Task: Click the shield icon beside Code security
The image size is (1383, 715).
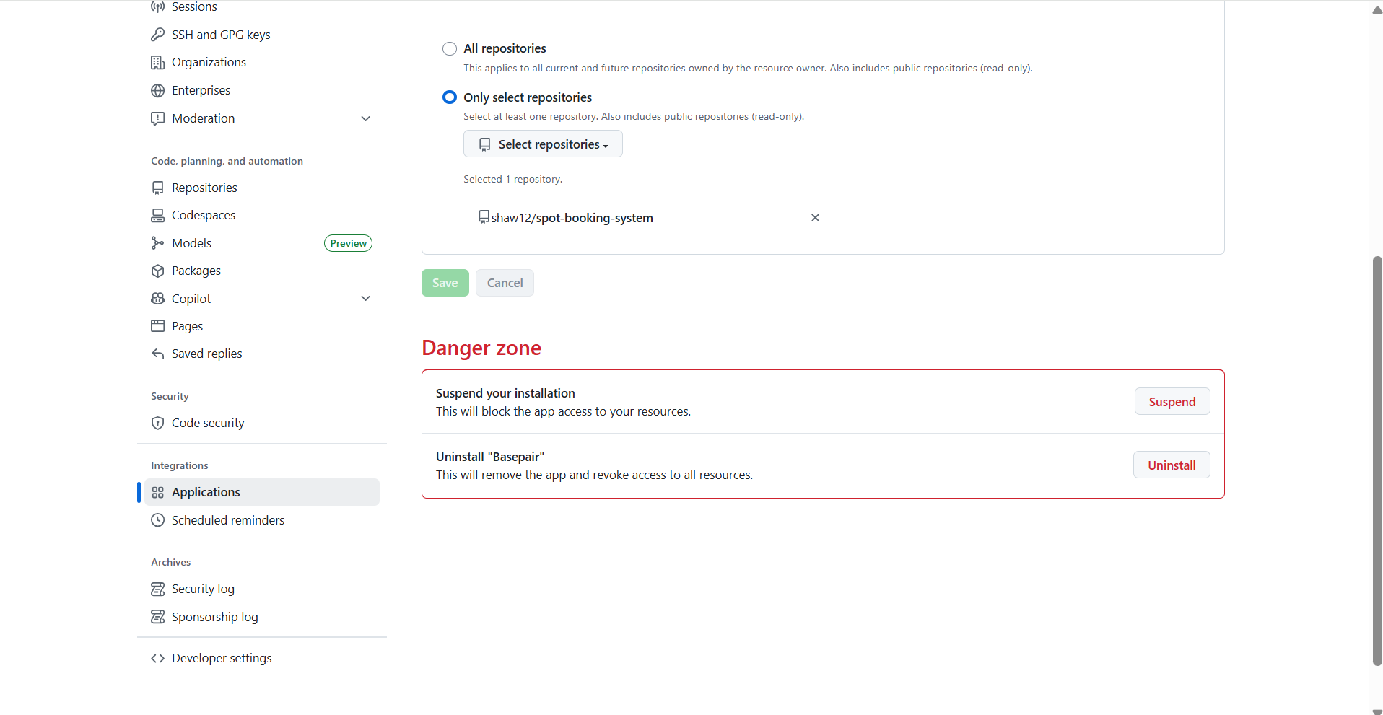Action: [x=157, y=423]
